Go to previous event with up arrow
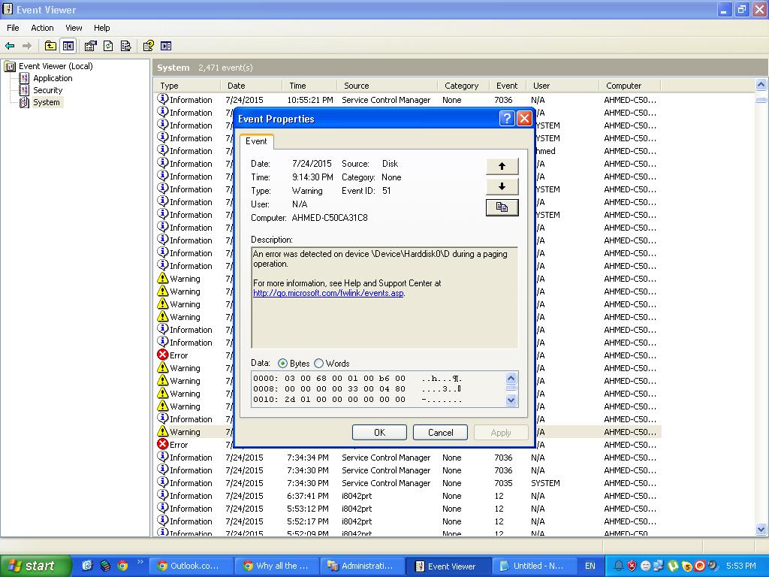Viewport: 769px width, 577px height. tap(502, 166)
